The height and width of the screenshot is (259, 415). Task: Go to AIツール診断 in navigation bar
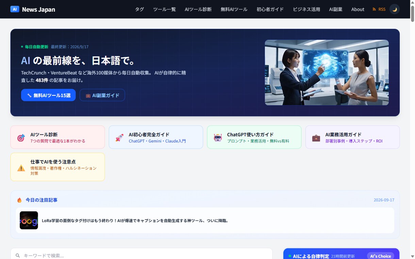198,9
